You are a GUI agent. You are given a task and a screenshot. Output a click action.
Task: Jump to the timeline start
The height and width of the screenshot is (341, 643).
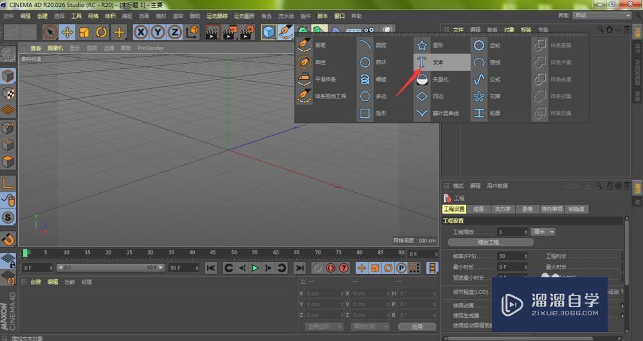(211, 268)
